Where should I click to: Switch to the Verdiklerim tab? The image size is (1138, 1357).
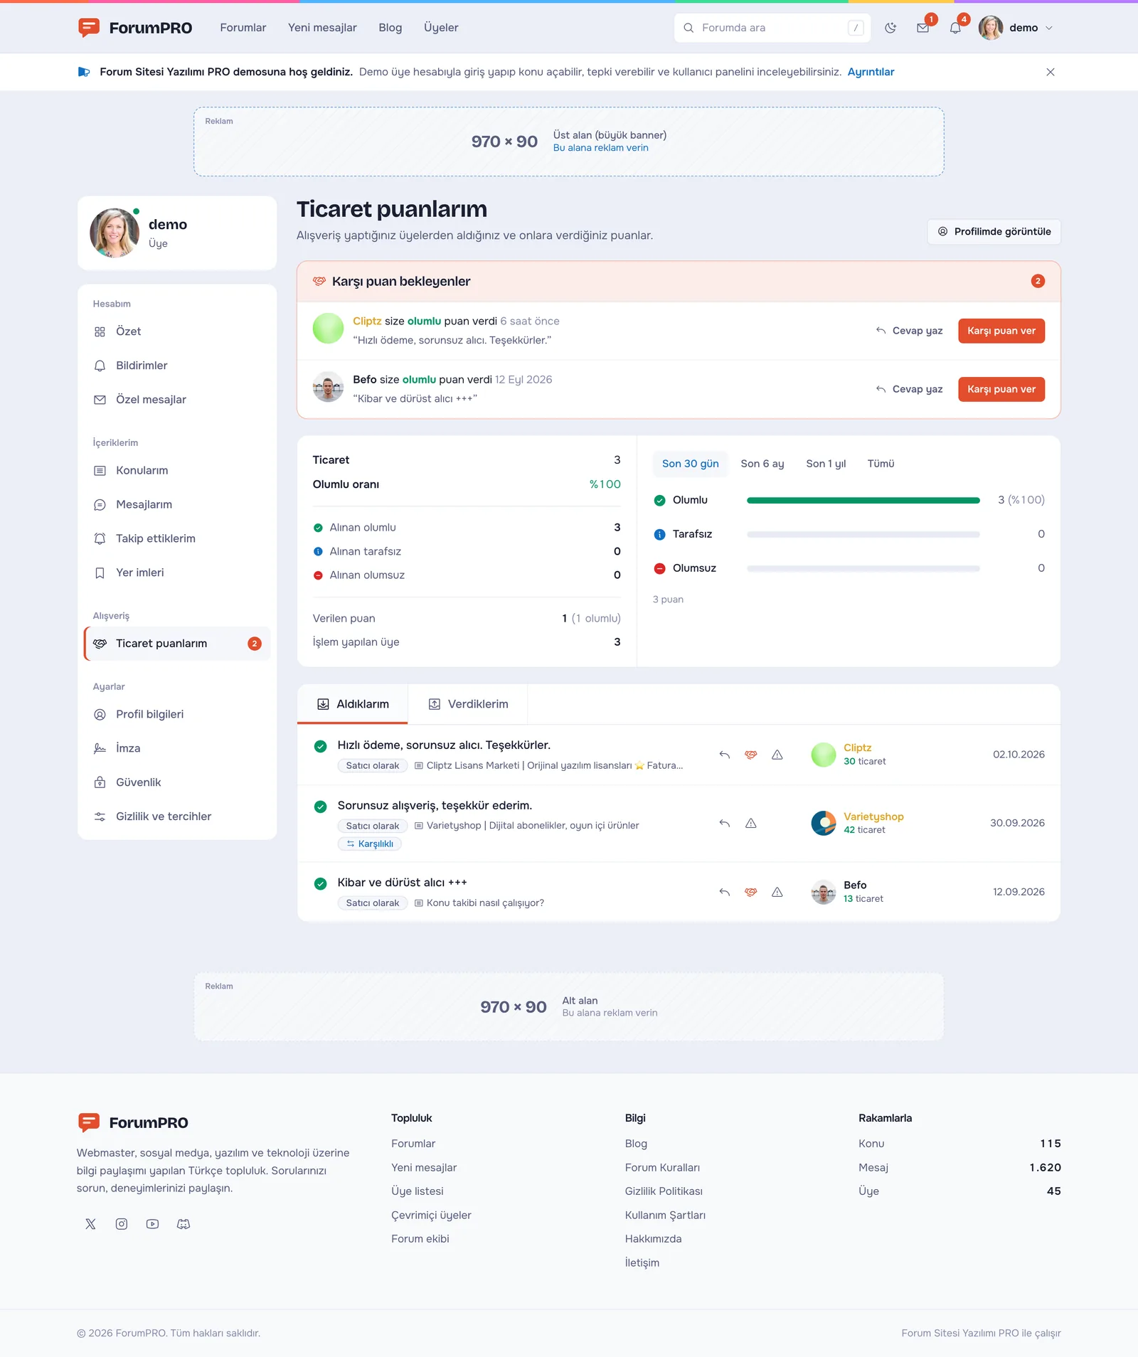tap(468, 704)
